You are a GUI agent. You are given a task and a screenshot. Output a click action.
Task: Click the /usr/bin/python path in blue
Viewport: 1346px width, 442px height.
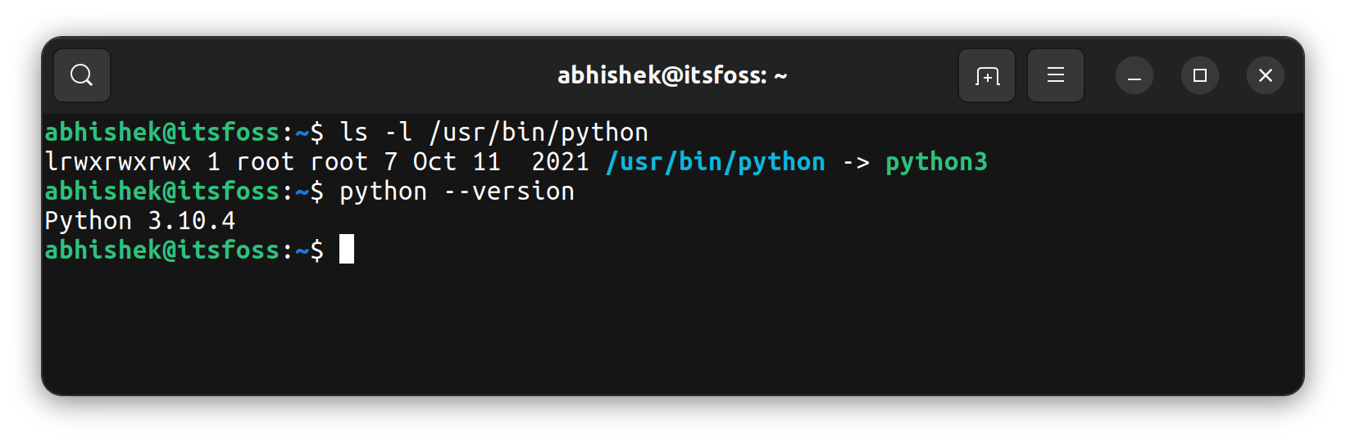point(715,162)
